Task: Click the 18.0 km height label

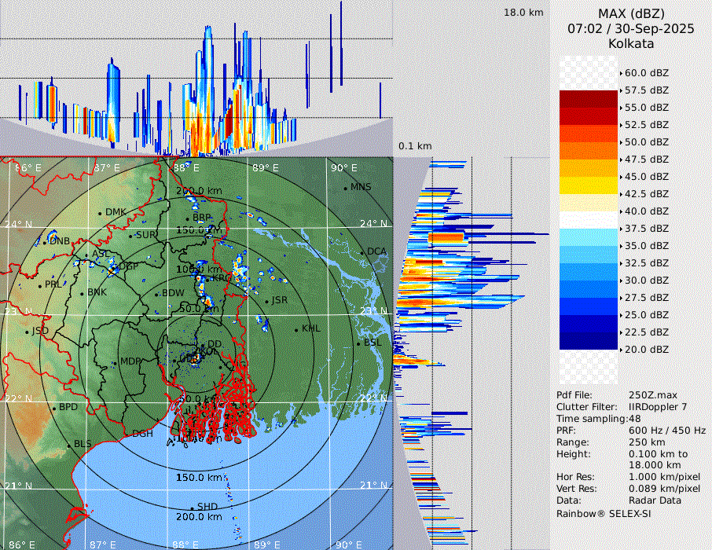Action: pyautogui.click(x=523, y=13)
